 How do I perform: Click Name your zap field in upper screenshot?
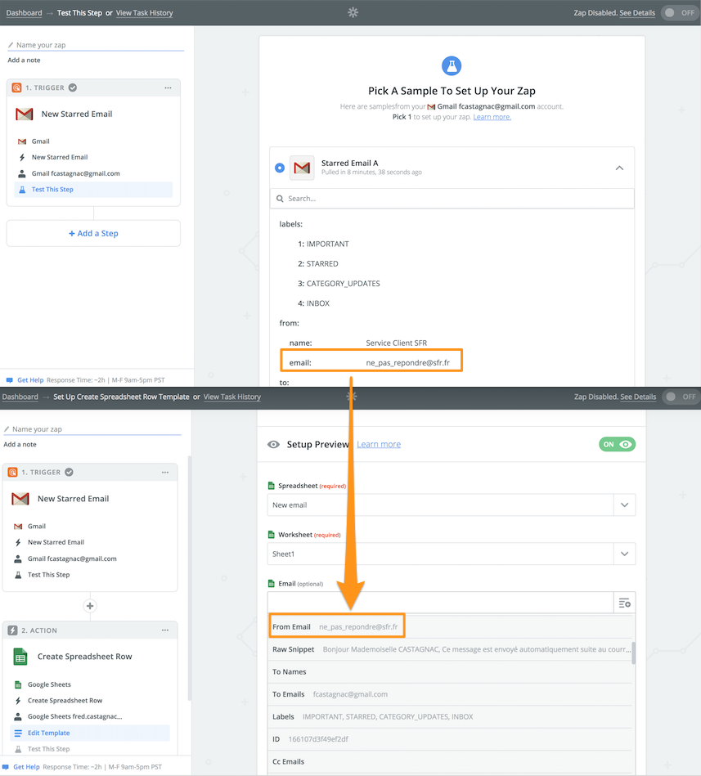coord(96,45)
